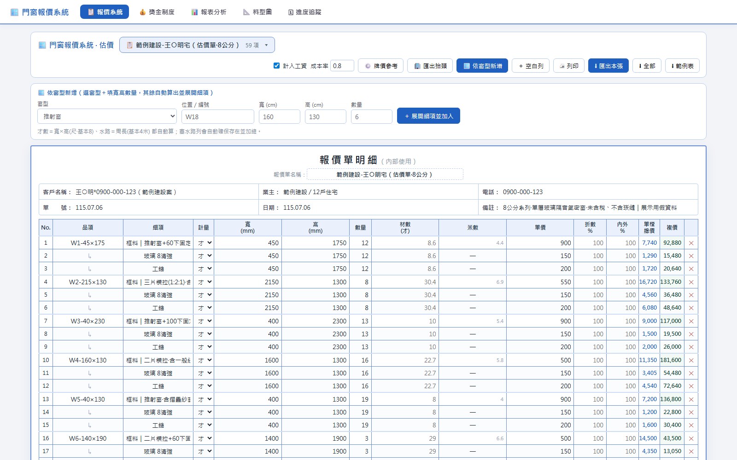Switch to the 料型圖 tab
The height and width of the screenshot is (460, 737).
257,12
